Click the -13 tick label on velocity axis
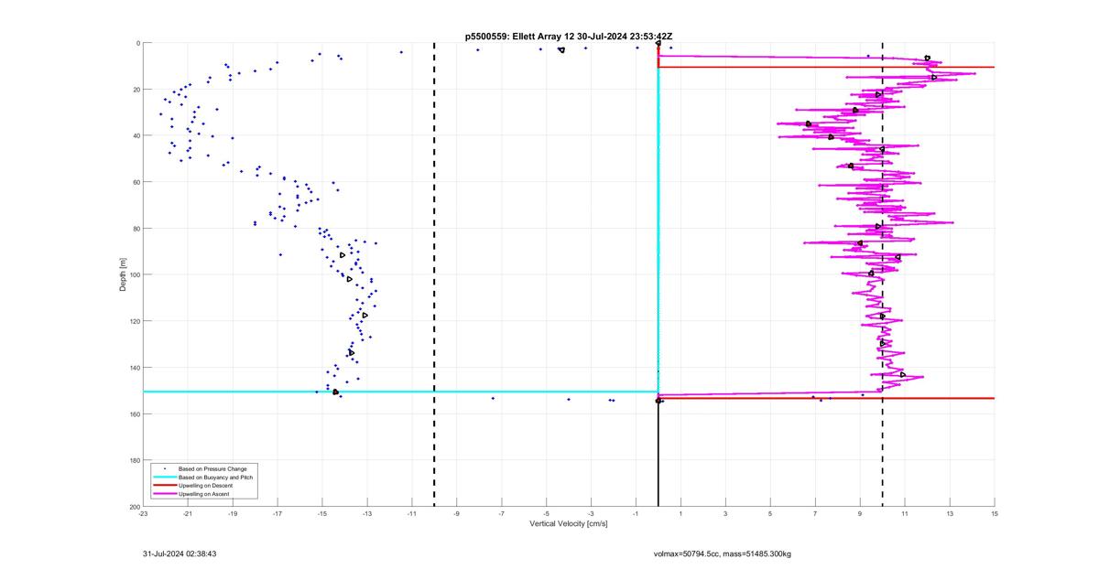This screenshot has width=1099, height=569. tap(367, 513)
